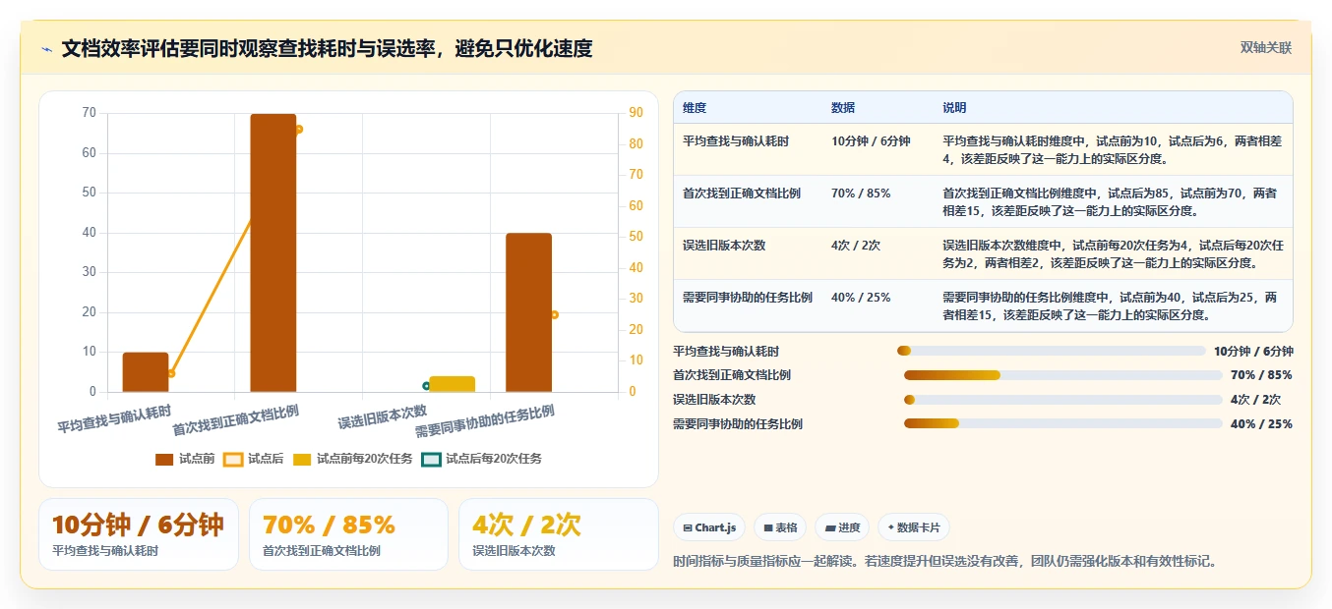Click the x-axis label 平均查找与确认耗时

coord(114,418)
